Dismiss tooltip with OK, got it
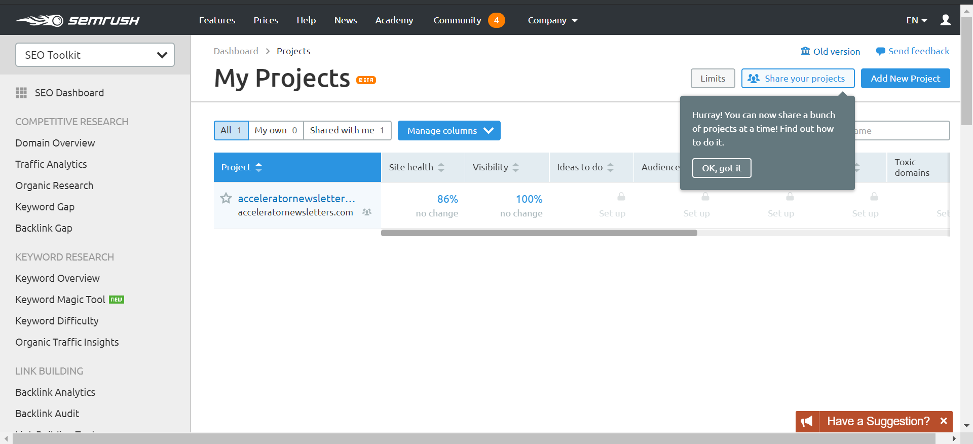The image size is (973, 444). point(722,168)
